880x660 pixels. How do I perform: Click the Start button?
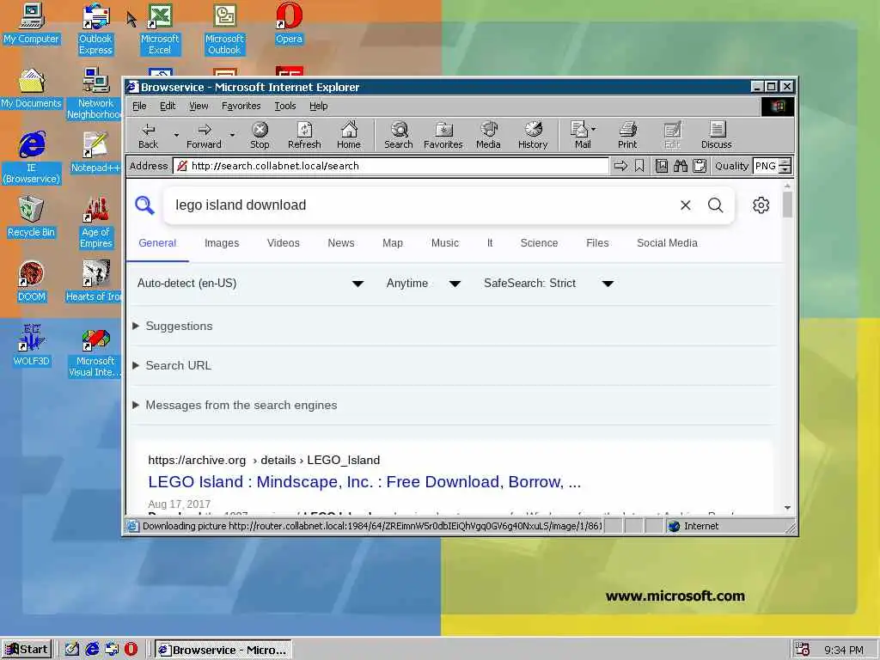(x=27, y=650)
